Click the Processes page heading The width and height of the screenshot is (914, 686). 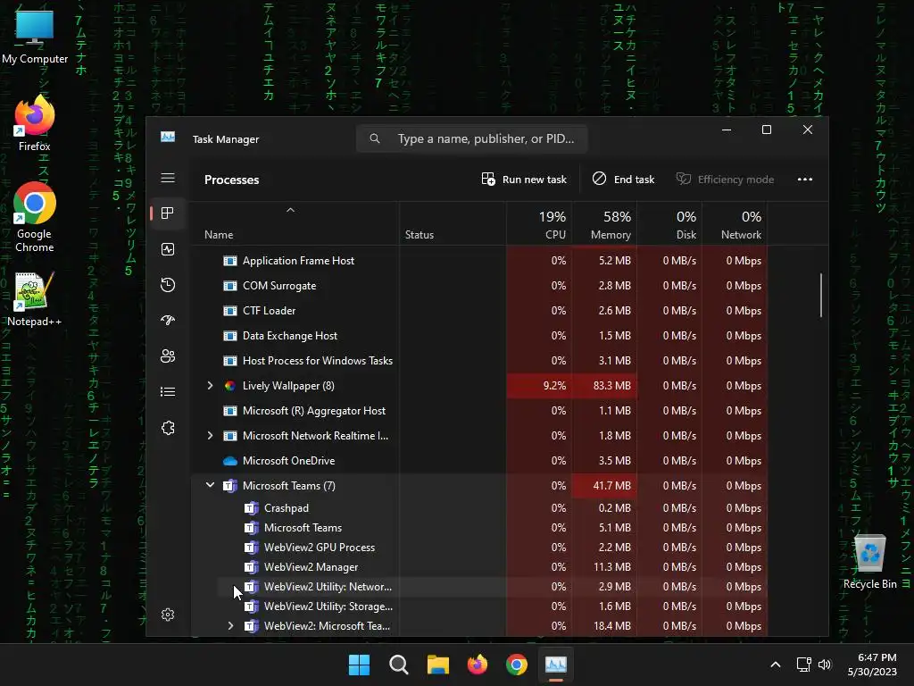[231, 180]
